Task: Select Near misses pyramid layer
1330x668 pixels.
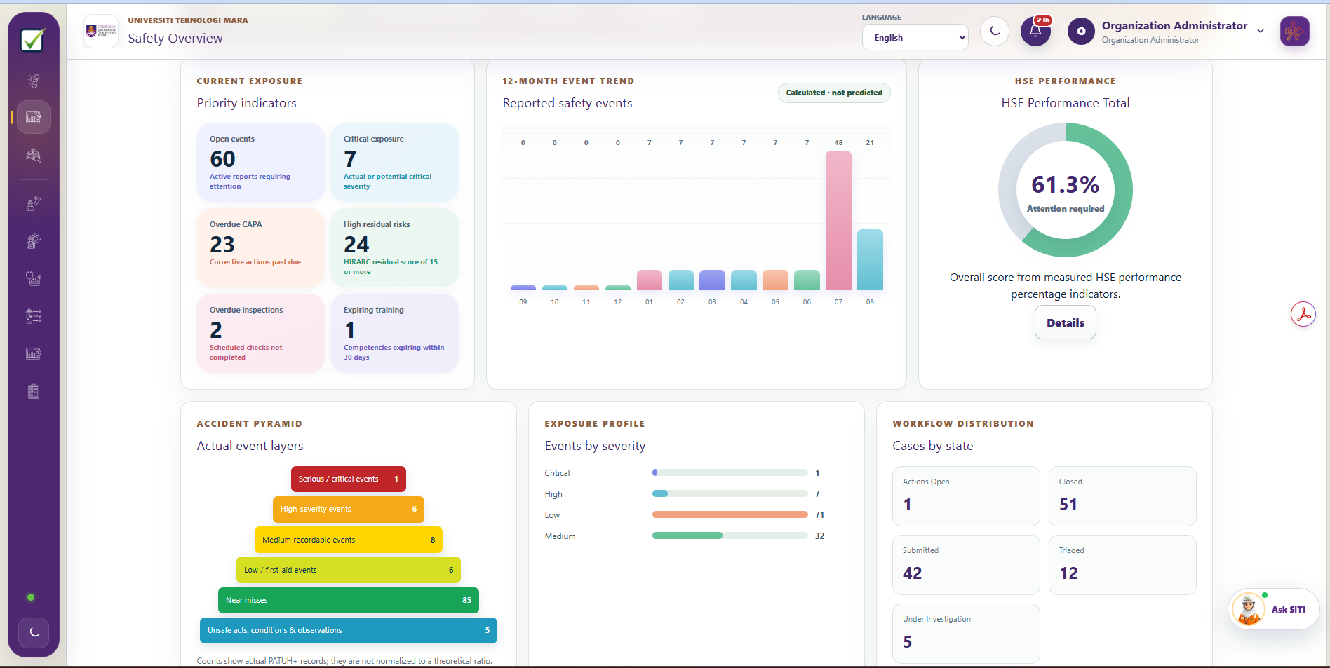Action: point(349,600)
